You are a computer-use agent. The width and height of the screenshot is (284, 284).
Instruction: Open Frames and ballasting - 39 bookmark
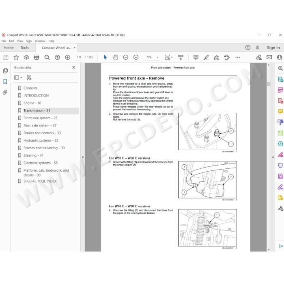tap(44, 148)
